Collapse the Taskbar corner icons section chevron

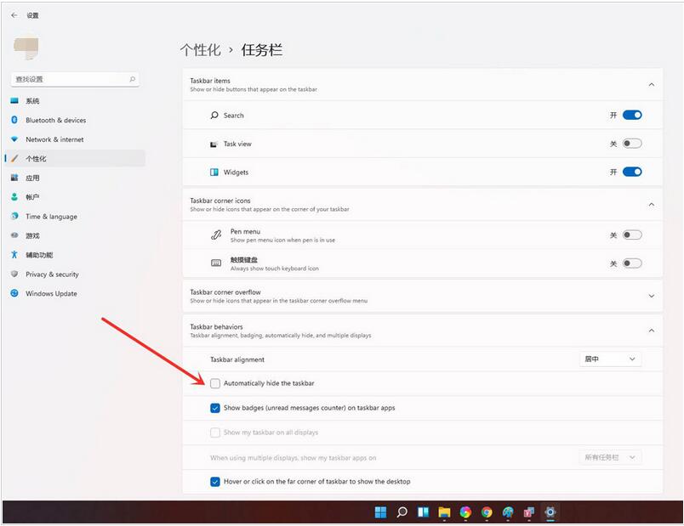(652, 205)
